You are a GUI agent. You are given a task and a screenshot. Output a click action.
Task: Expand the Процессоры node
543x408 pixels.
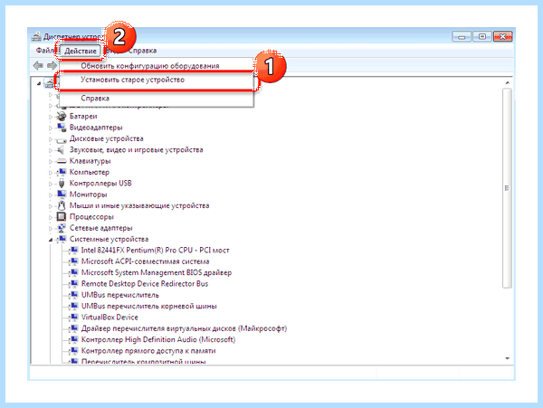tap(51, 217)
